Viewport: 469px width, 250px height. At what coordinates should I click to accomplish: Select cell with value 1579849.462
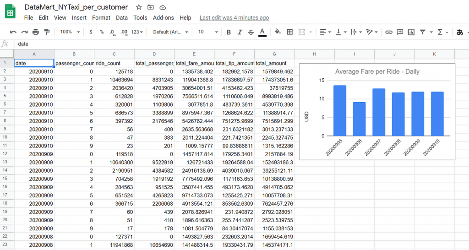274,71
